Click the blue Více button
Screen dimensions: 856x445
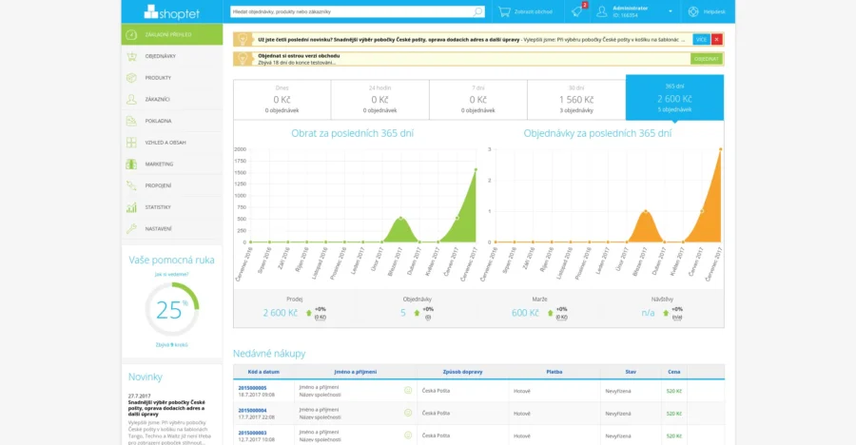click(x=701, y=39)
